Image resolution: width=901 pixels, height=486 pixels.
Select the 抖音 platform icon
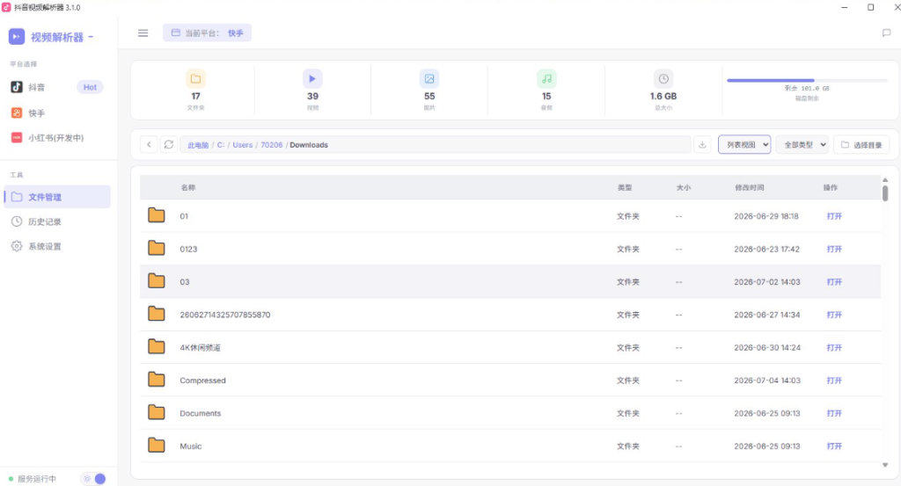click(x=17, y=87)
